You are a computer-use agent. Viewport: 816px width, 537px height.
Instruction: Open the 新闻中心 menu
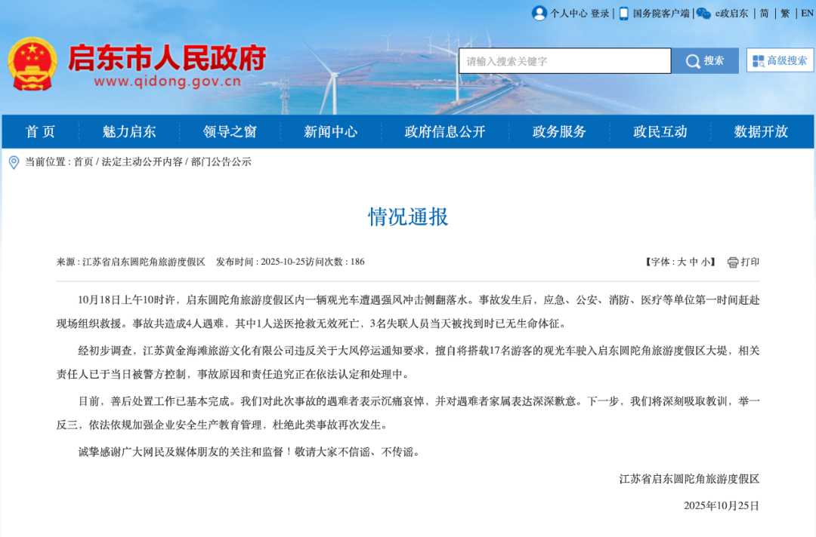pyautogui.click(x=330, y=132)
